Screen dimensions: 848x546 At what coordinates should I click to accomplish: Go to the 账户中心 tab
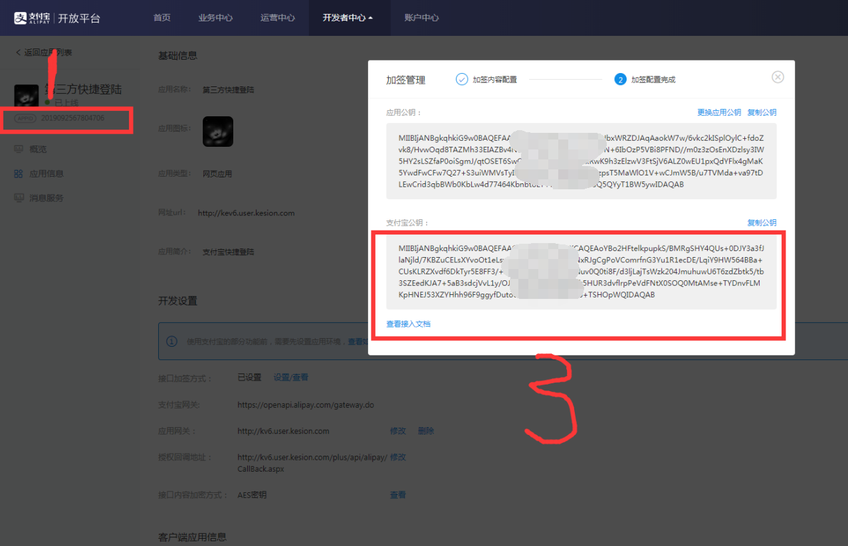click(421, 18)
